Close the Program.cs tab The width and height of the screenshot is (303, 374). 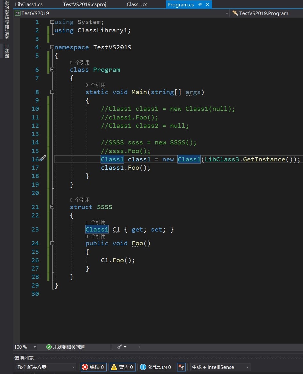coord(208,4)
